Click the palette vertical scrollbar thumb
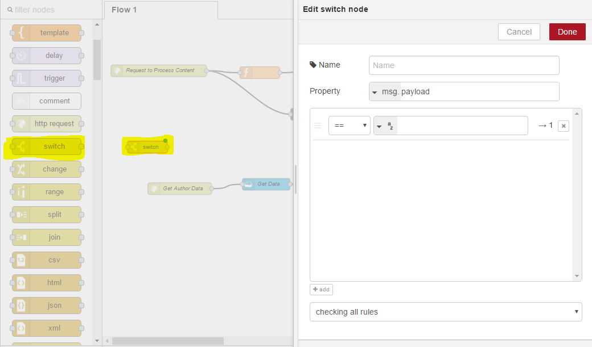 (x=97, y=60)
